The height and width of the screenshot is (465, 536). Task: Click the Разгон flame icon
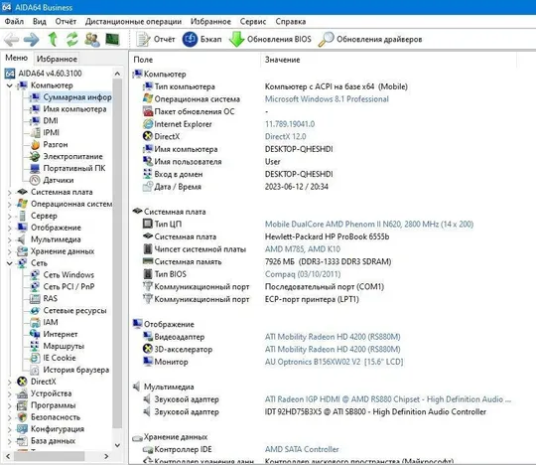click(x=35, y=145)
